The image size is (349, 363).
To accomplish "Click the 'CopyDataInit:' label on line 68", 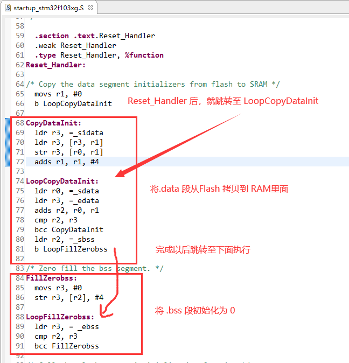I will (53, 123).
